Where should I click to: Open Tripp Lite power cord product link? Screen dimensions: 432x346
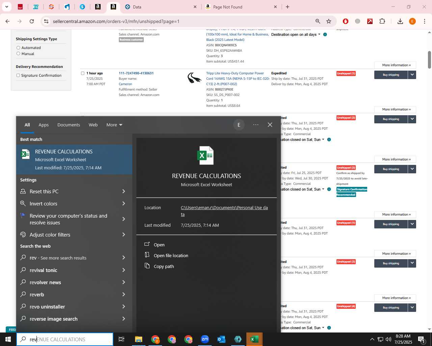click(x=238, y=79)
